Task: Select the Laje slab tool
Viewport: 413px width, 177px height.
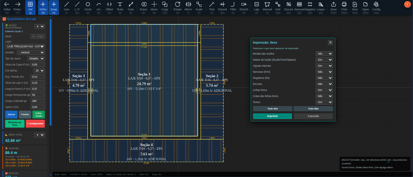Action: pyautogui.click(x=256, y=8)
